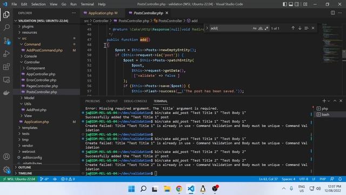Maximize the terminal panel size
This screenshot has height=195, width=346.
point(335,101)
